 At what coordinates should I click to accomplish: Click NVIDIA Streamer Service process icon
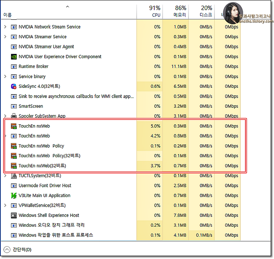click(x=14, y=37)
